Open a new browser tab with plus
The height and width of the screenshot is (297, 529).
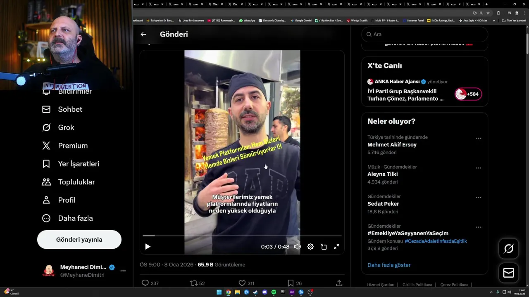[x=486, y=4]
